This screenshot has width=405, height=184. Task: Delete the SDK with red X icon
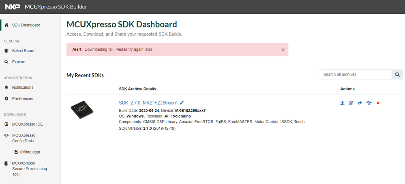click(378, 103)
